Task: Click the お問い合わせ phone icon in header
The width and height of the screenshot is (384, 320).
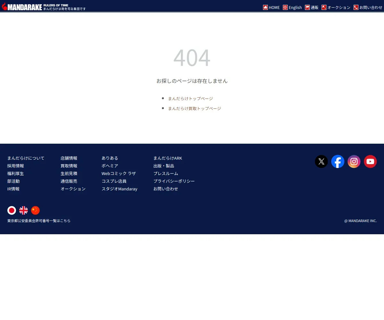Action: [x=356, y=7]
